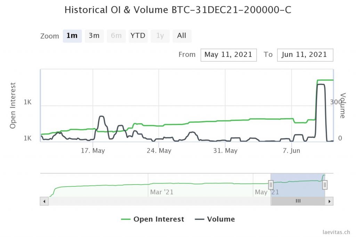Screen dimensions: 356x237
Task: Click the scrollbar right arrow
Action: click(x=329, y=201)
